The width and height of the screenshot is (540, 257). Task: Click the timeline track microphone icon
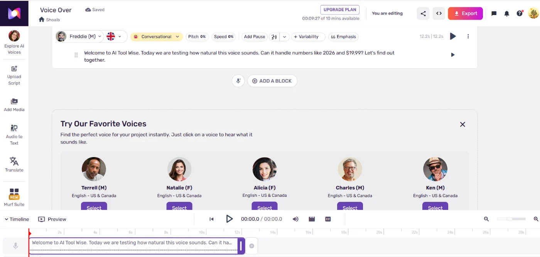(15, 245)
